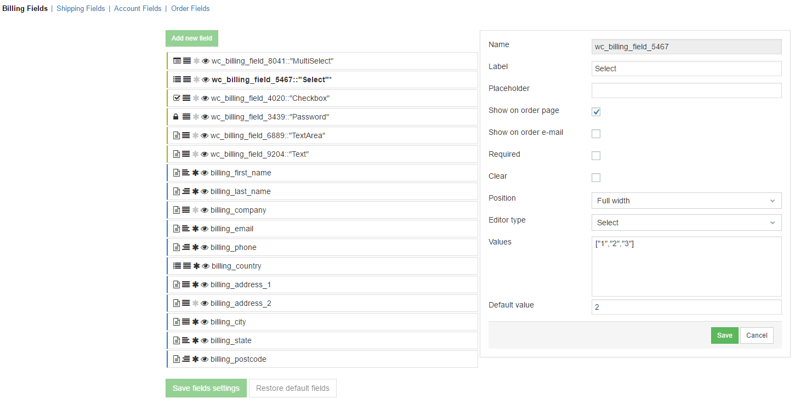The height and width of the screenshot is (404, 806).
Task: Click the checkbox type icon on the Checkbox field row
Action: tap(177, 98)
